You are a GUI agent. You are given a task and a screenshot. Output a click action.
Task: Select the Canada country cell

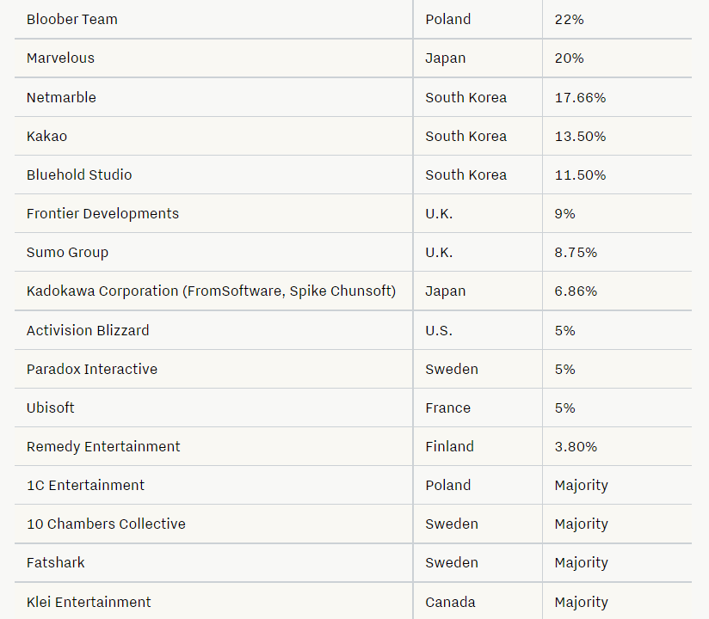tap(450, 602)
